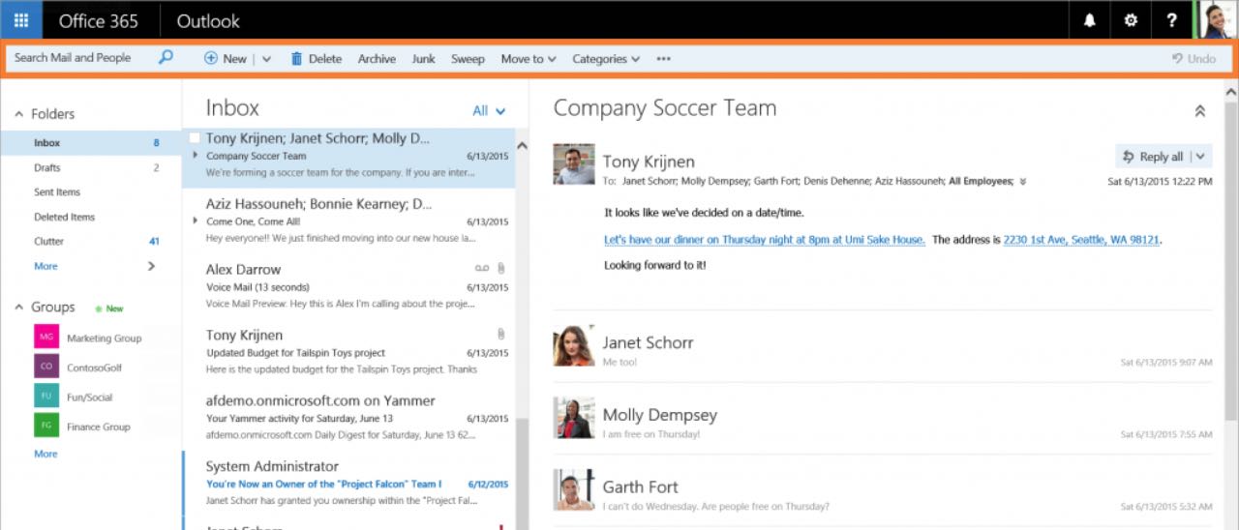The height and width of the screenshot is (530, 1239).
Task: Click the 2230 1st Ave address link
Action: [1081, 240]
